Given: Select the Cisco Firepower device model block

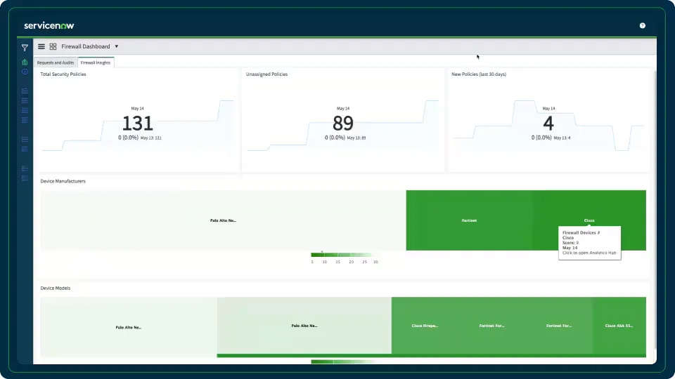Looking at the screenshot, I should pos(425,326).
